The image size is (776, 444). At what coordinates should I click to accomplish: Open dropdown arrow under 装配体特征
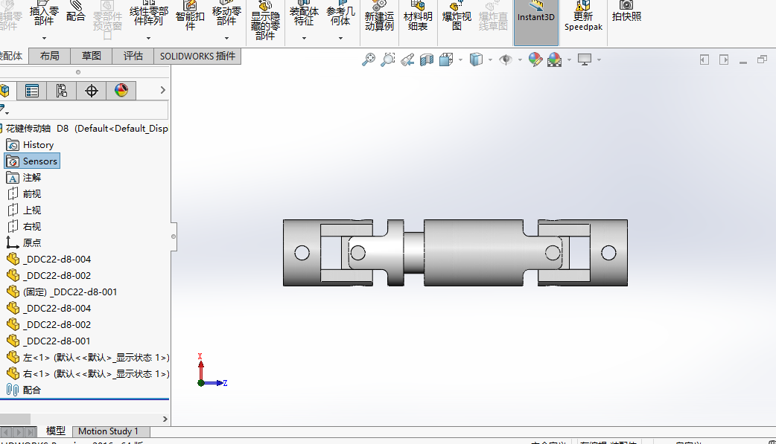[304, 38]
